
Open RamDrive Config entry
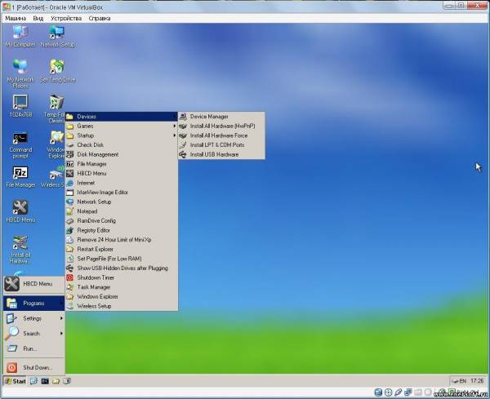(x=122, y=221)
